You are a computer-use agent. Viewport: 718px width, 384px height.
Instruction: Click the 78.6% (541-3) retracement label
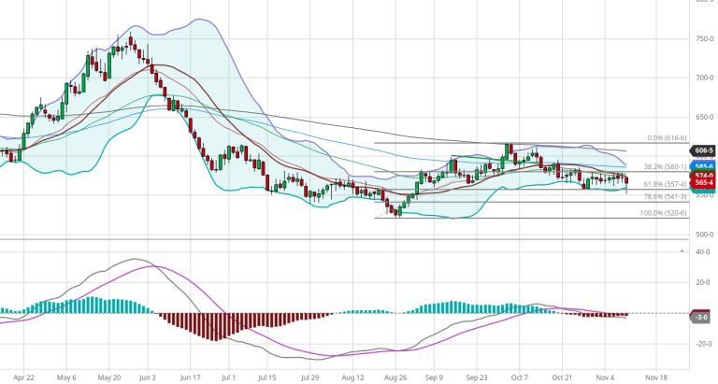[x=666, y=197]
